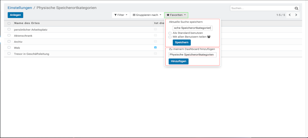Click the search magnifier icon
308x138 pixels.
click(x=296, y=8)
